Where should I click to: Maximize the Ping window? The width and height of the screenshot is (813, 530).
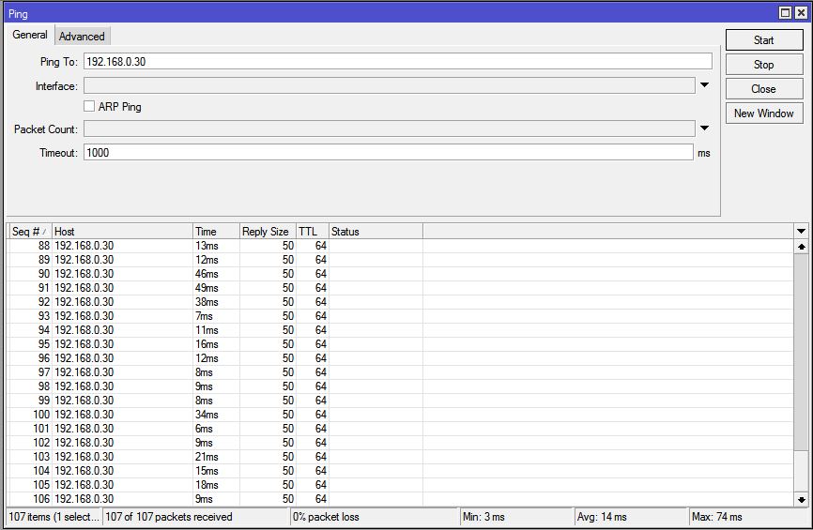coord(786,13)
